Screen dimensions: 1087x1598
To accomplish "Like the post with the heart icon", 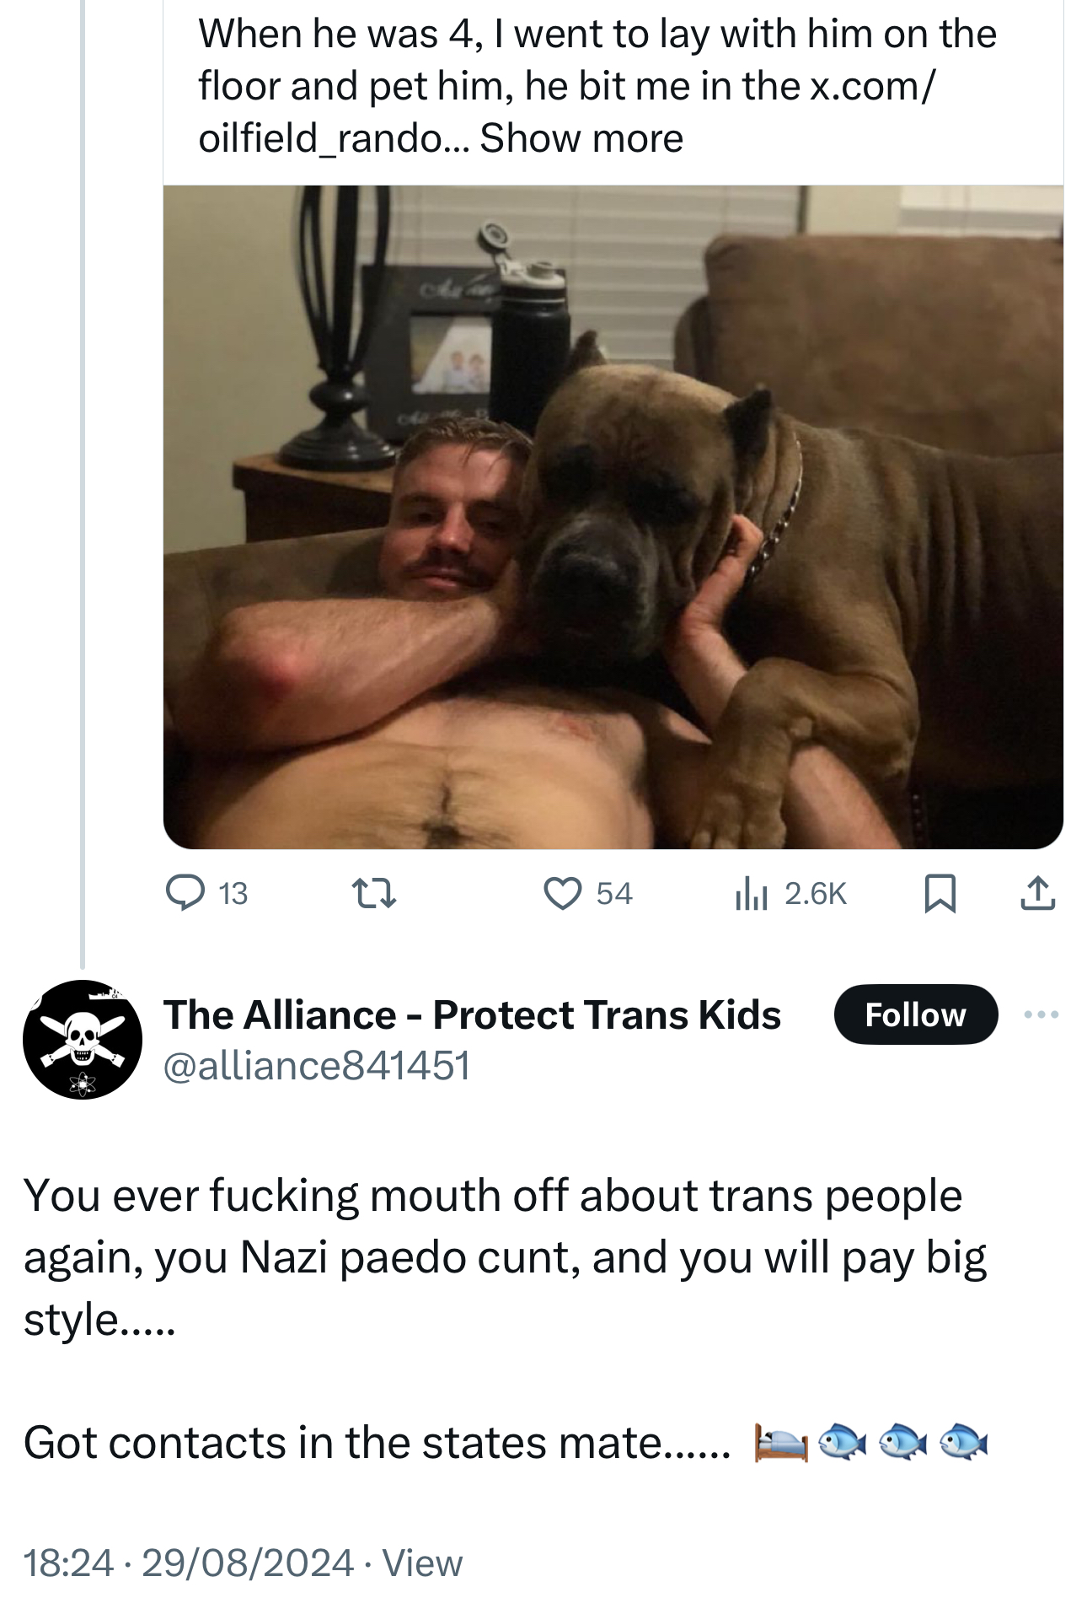I will point(562,894).
